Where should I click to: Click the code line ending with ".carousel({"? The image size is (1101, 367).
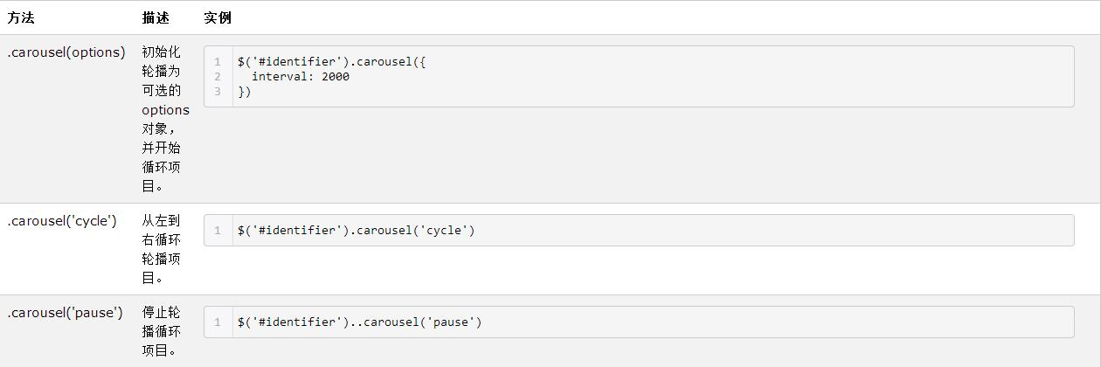331,62
